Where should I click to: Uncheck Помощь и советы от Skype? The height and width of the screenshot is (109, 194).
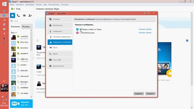[x=81, y=29]
